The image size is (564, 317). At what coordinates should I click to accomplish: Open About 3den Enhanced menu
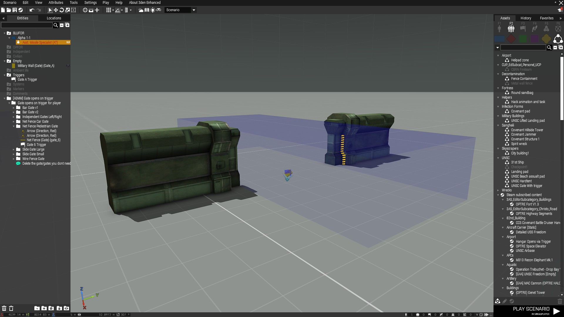(x=145, y=3)
